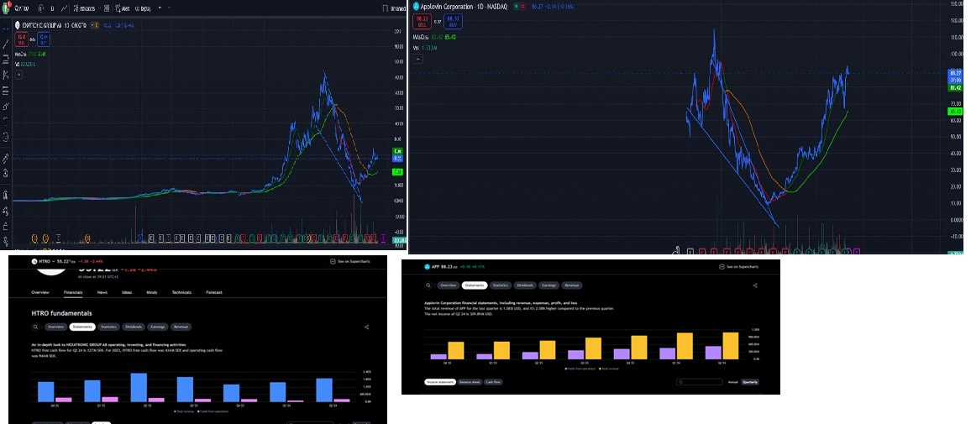Screen dimensions: 971x424
Task: Open the Indicators menu
Action: tap(84, 8)
